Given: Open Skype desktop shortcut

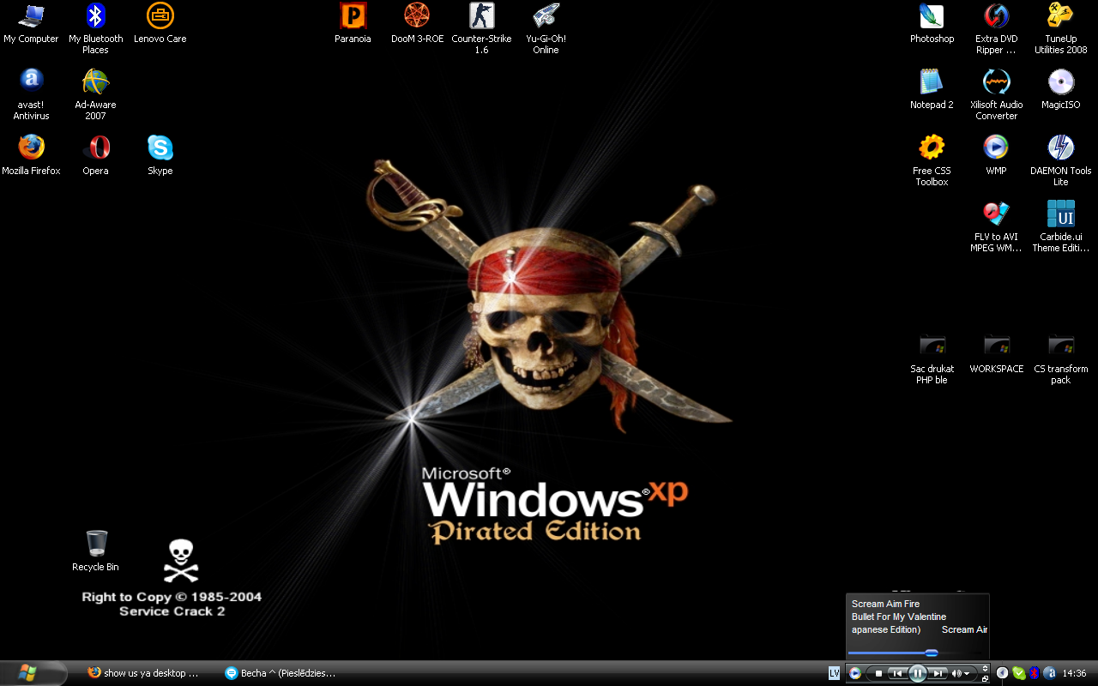Looking at the screenshot, I should (x=160, y=155).
